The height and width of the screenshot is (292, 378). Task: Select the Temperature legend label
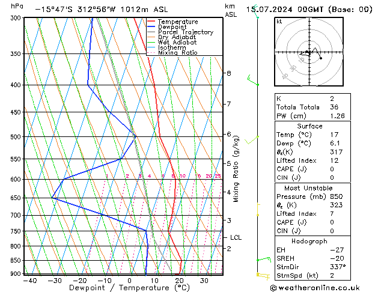point(178,22)
